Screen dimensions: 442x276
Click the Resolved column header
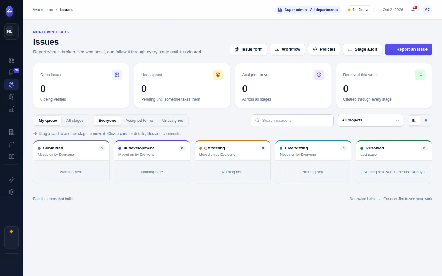(394, 151)
